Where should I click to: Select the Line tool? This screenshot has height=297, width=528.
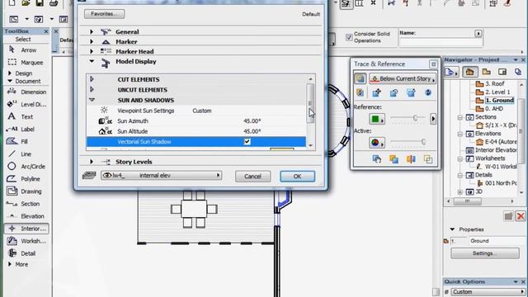pos(26,154)
